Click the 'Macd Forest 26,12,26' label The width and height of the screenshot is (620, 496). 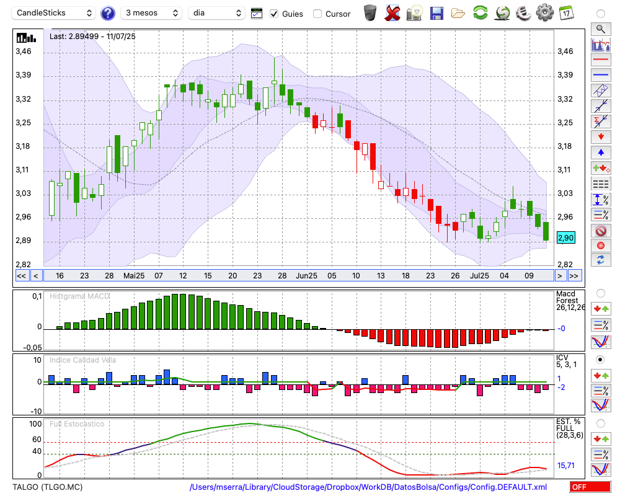point(570,301)
